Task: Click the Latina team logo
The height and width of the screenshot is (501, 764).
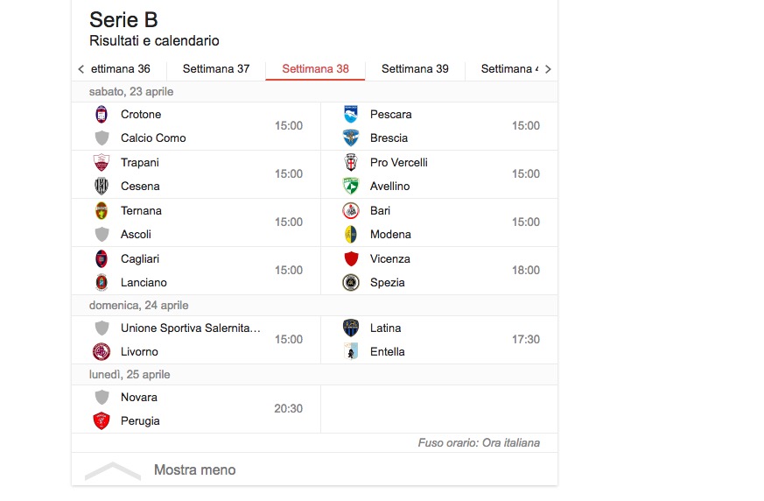Action: (351, 328)
